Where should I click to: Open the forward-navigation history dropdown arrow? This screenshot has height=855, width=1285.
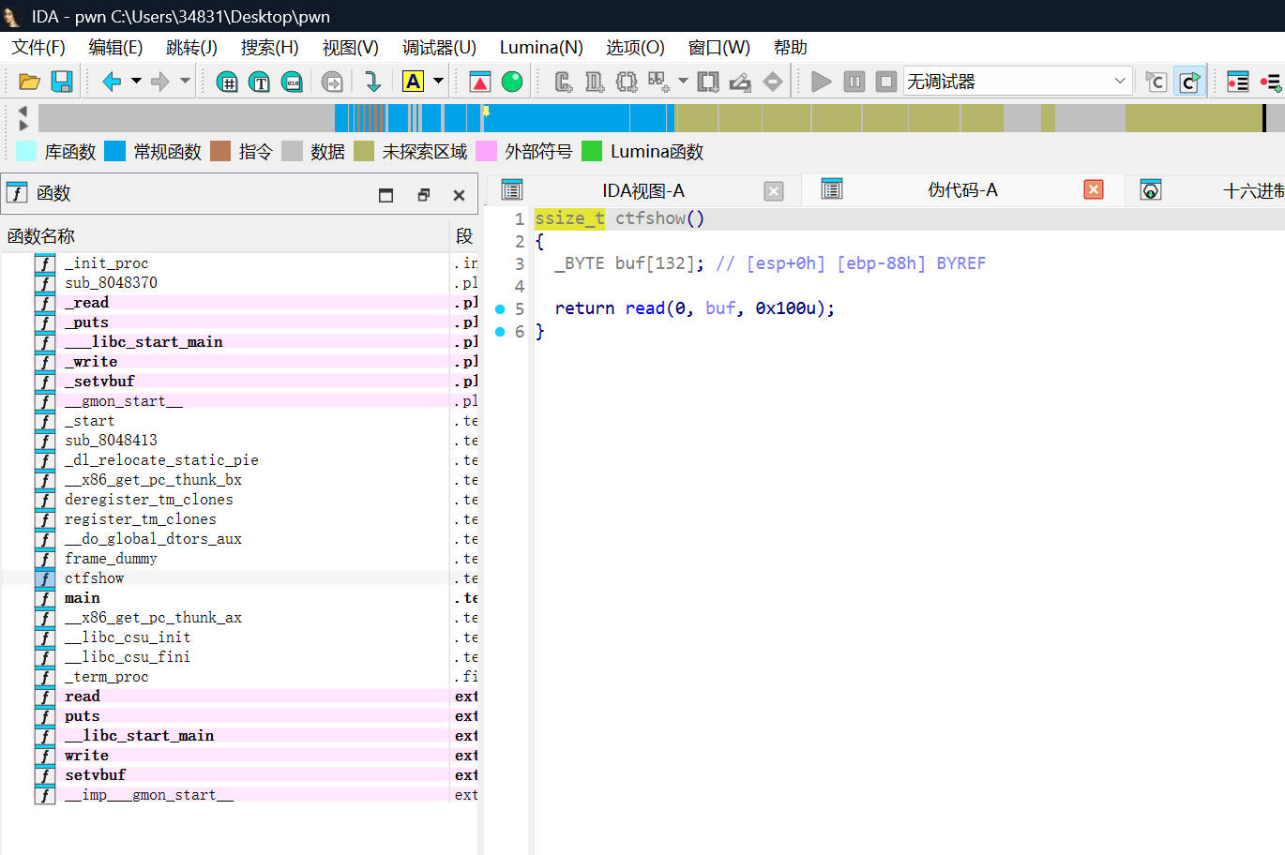pos(185,82)
